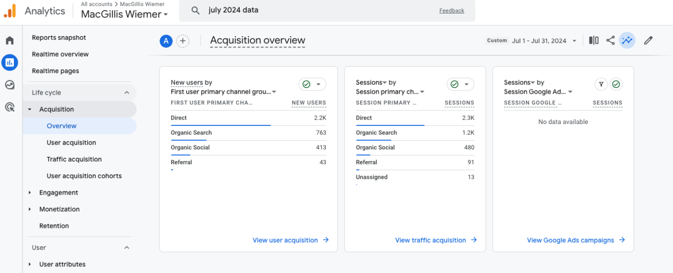
Task: Open data quality dropdown on New users card
Action: tap(312, 85)
